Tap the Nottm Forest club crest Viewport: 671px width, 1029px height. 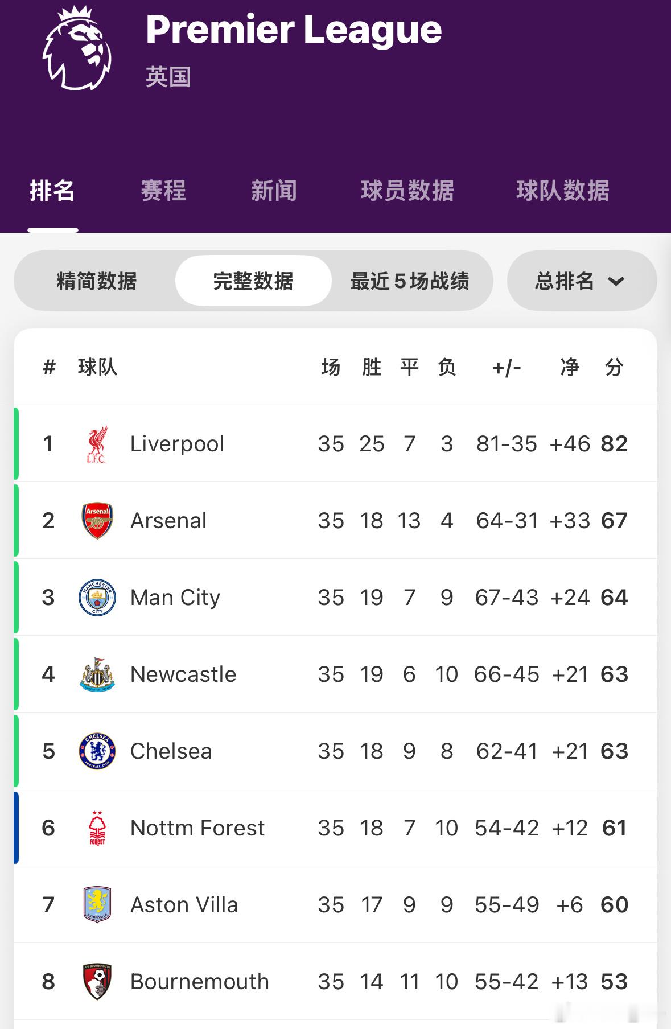pos(97,828)
